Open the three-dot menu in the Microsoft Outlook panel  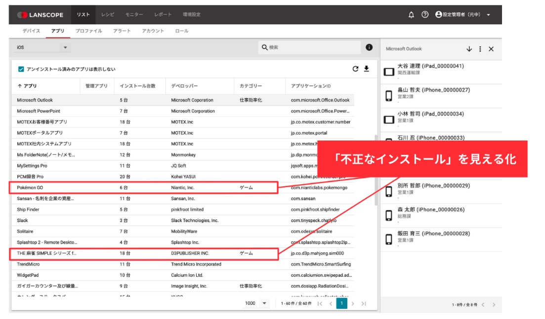point(480,49)
